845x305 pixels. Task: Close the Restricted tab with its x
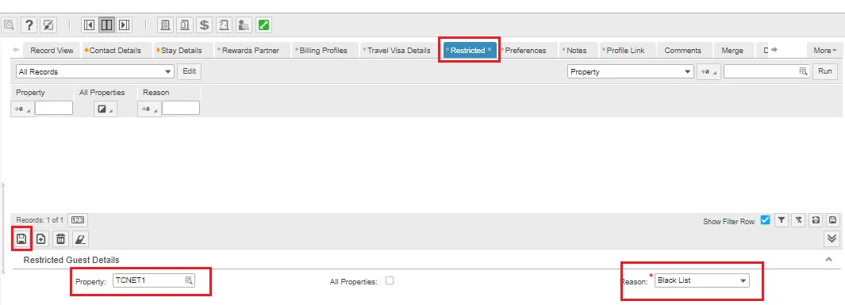point(490,49)
